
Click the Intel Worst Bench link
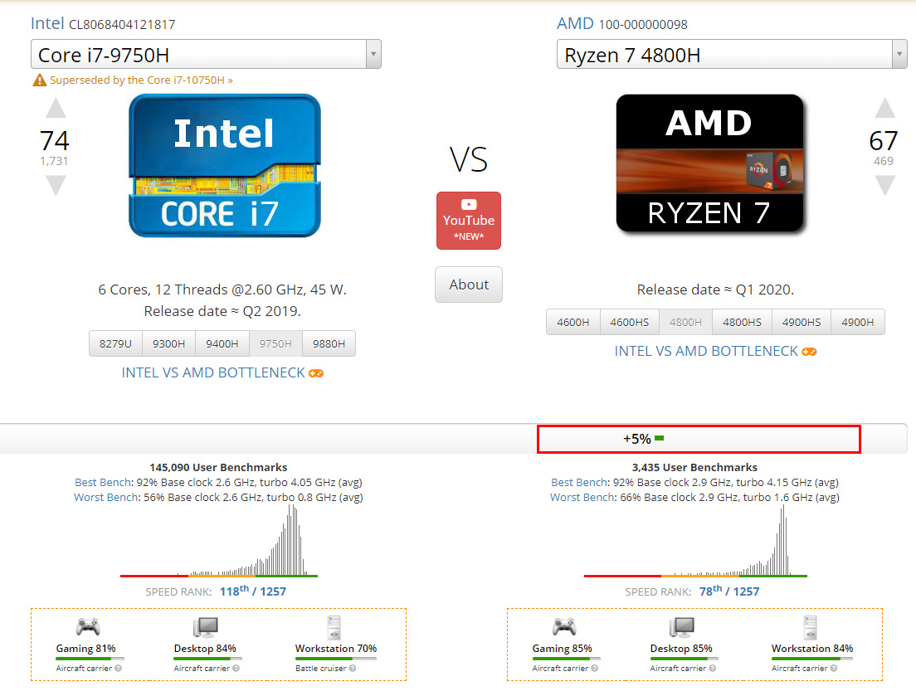(x=105, y=497)
